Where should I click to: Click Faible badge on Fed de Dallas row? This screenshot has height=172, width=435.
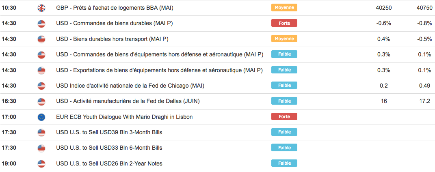click(x=284, y=101)
